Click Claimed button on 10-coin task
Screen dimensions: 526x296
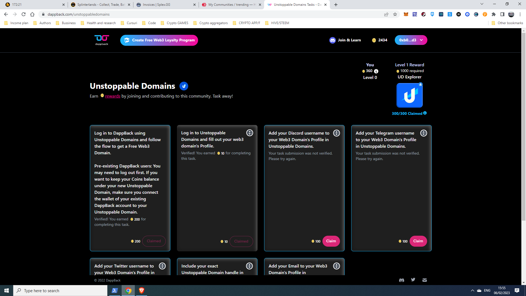[241, 241]
